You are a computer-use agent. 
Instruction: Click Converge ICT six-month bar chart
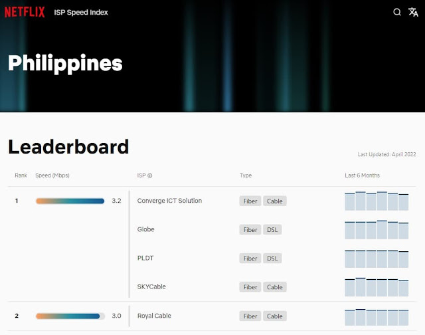[x=377, y=201]
